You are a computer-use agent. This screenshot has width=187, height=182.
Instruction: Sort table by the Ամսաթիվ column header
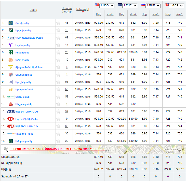point(83,9)
